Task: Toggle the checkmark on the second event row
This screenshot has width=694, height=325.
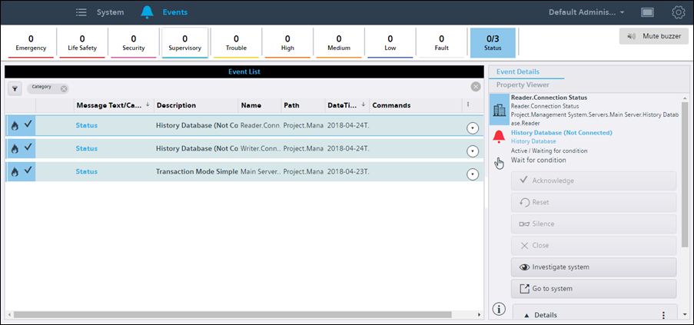Action: point(28,148)
